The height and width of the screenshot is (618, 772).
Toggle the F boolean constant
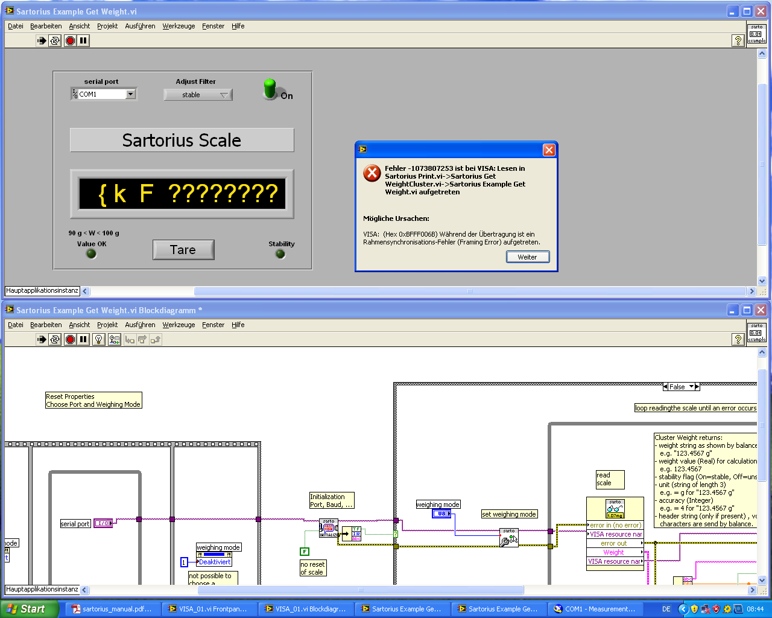pyautogui.click(x=305, y=552)
